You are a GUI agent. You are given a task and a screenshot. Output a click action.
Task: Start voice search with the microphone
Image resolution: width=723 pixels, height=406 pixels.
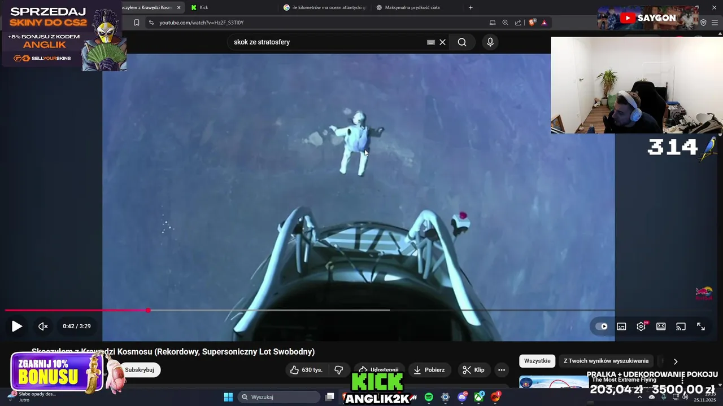click(x=490, y=42)
